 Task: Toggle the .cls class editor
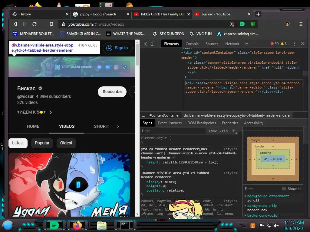224,131
